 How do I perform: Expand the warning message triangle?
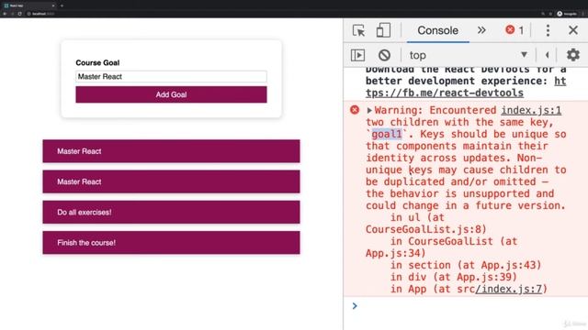pos(369,110)
